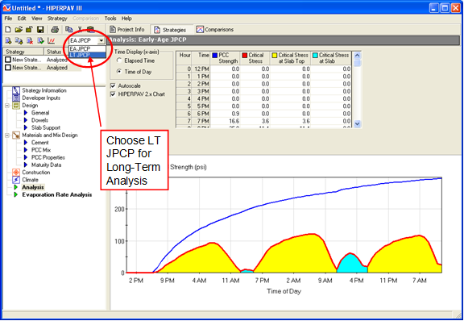Toggle the HIPERPAV 2.x Chart checkbox
464x321 pixels.
(113, 94)
